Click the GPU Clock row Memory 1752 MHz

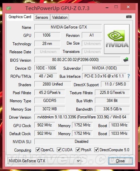coord(82,125)
